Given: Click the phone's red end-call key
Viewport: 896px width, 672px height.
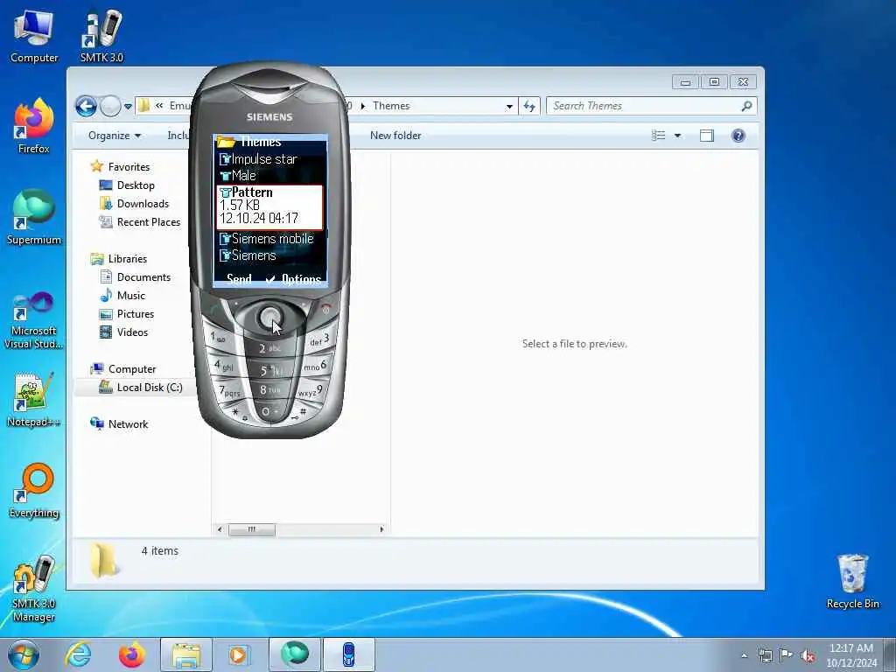Looking at the screenshot, I should pos(325,310).
